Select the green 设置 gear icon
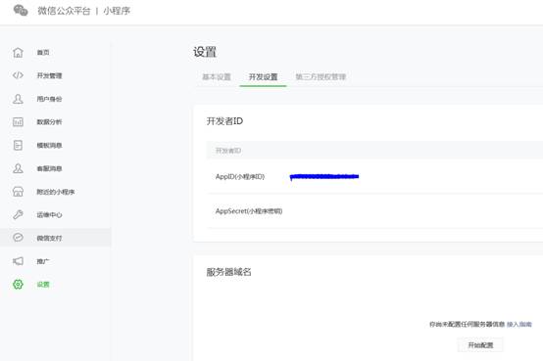543x361 pixels. pos(18,285)
